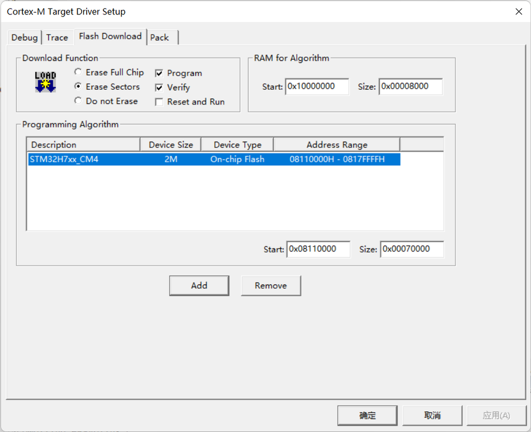Enable Reset and Run checkbox
This screenshot has width=531, height=432.
159,102
